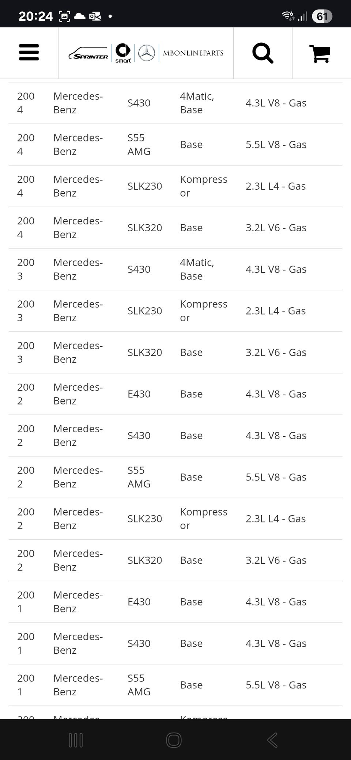
Task: Tap the 2003 S430 4Matic trim cell
Action: (x=197, y=269)
